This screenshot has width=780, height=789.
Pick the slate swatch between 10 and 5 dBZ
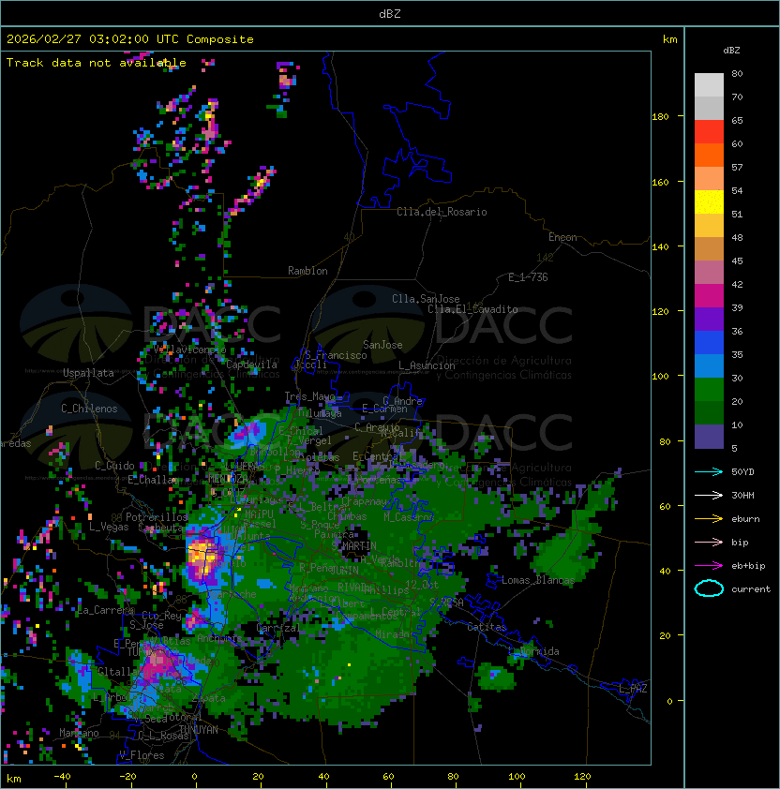point(709,437)
